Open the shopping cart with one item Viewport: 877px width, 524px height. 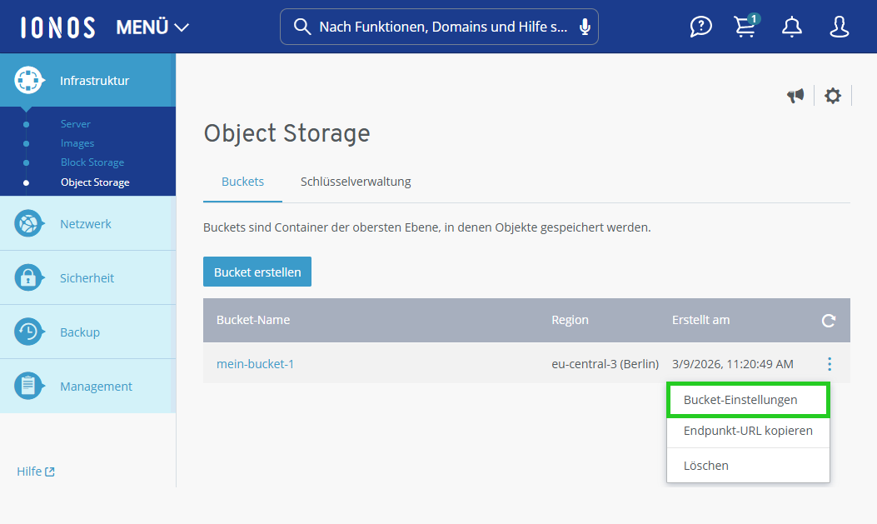point(745,27)
